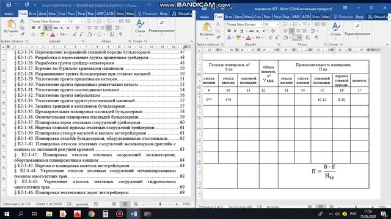
Task: Open Calculator from taskbar
Action: (x=106, y=214)
